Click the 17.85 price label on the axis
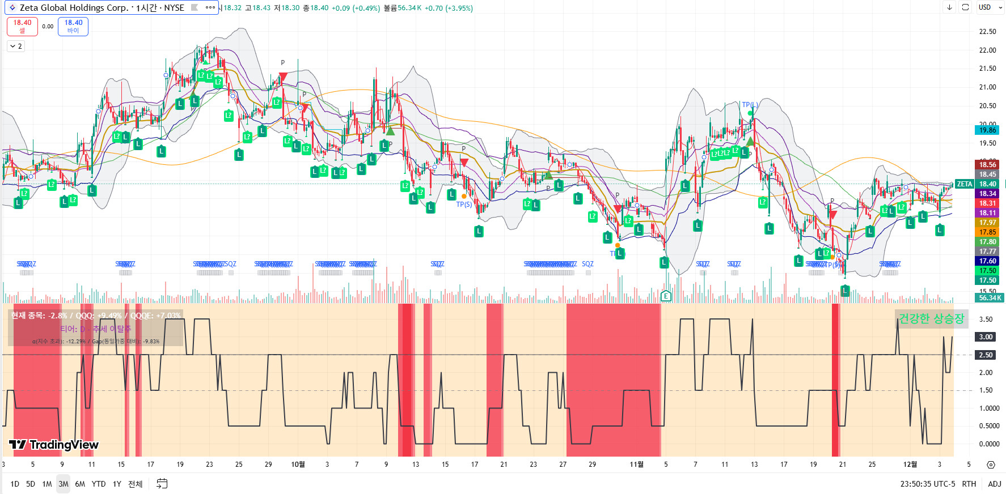The image size is (1006, 494). [x=987, y=232]
